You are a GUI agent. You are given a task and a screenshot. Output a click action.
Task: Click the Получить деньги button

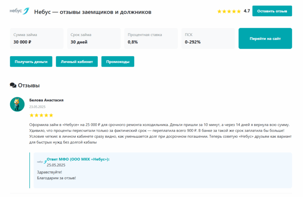coord(31,62)
